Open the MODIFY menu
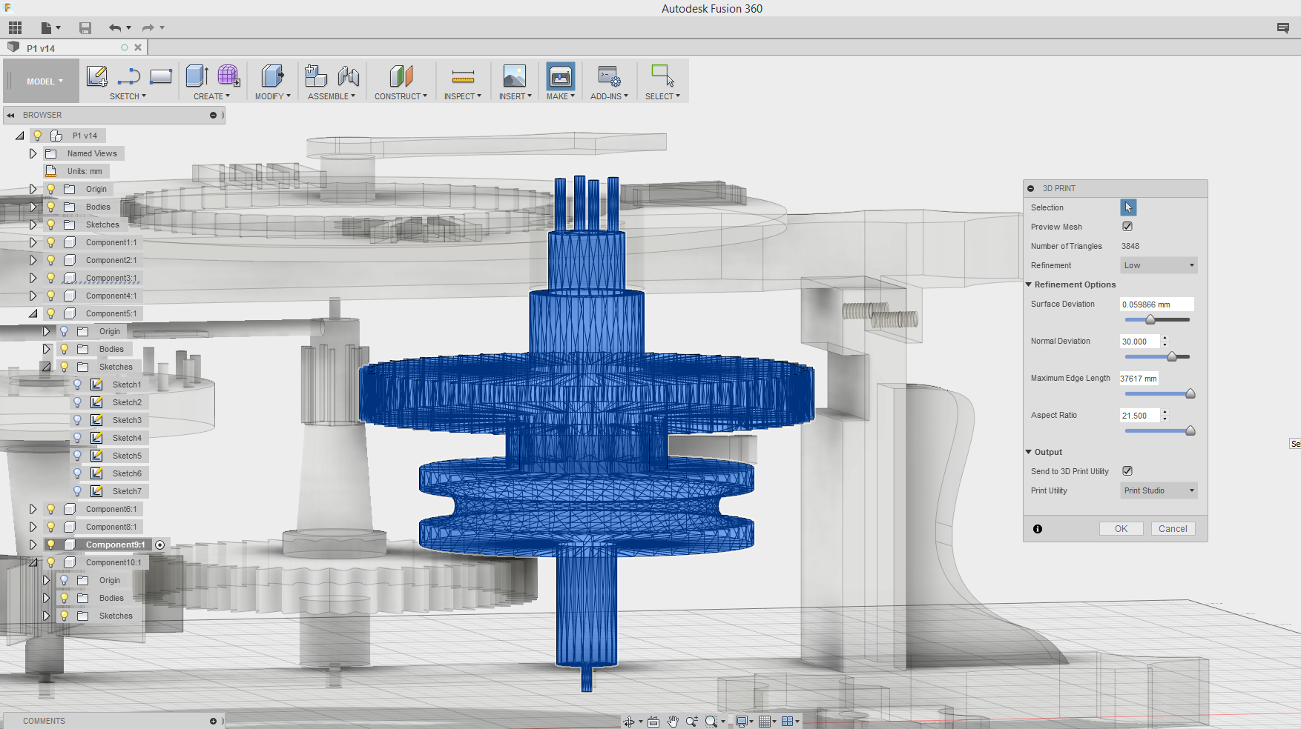 (273, 96)
